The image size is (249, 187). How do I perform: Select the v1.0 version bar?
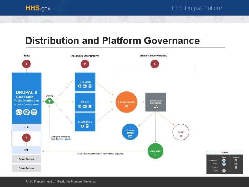(x=26, y=127)
